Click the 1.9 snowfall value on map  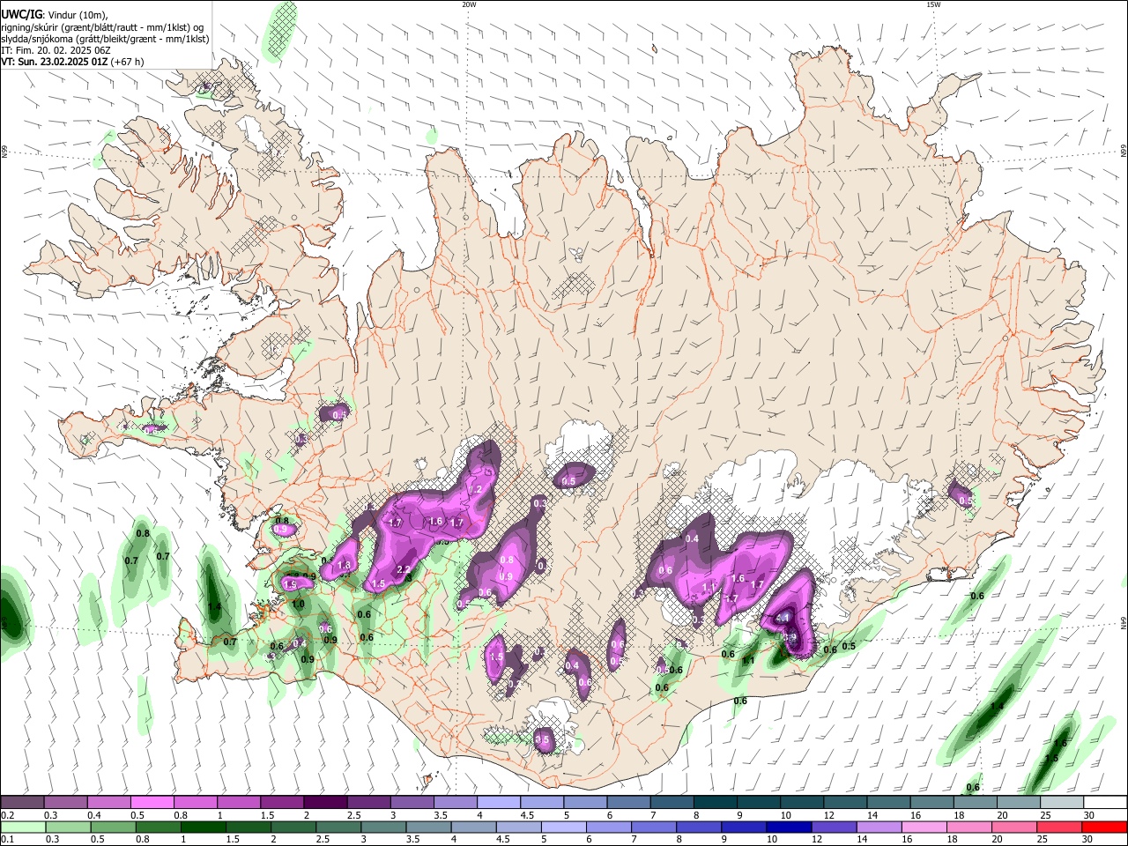(289, 584)
